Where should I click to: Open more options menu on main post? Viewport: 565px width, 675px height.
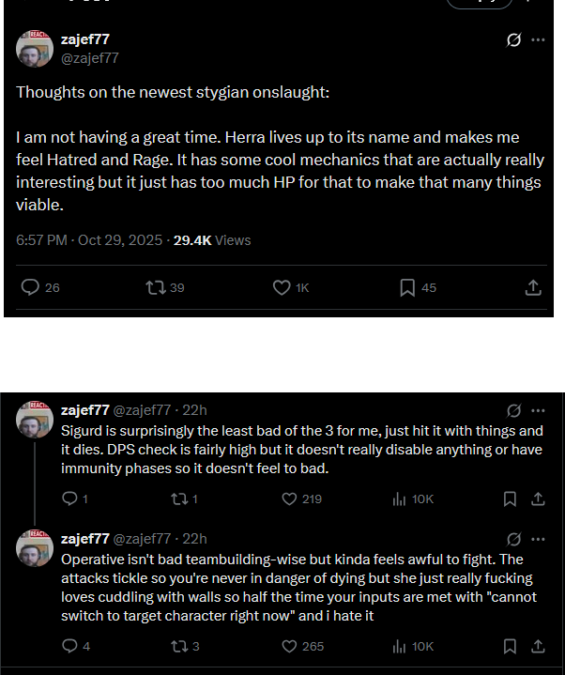538,40
